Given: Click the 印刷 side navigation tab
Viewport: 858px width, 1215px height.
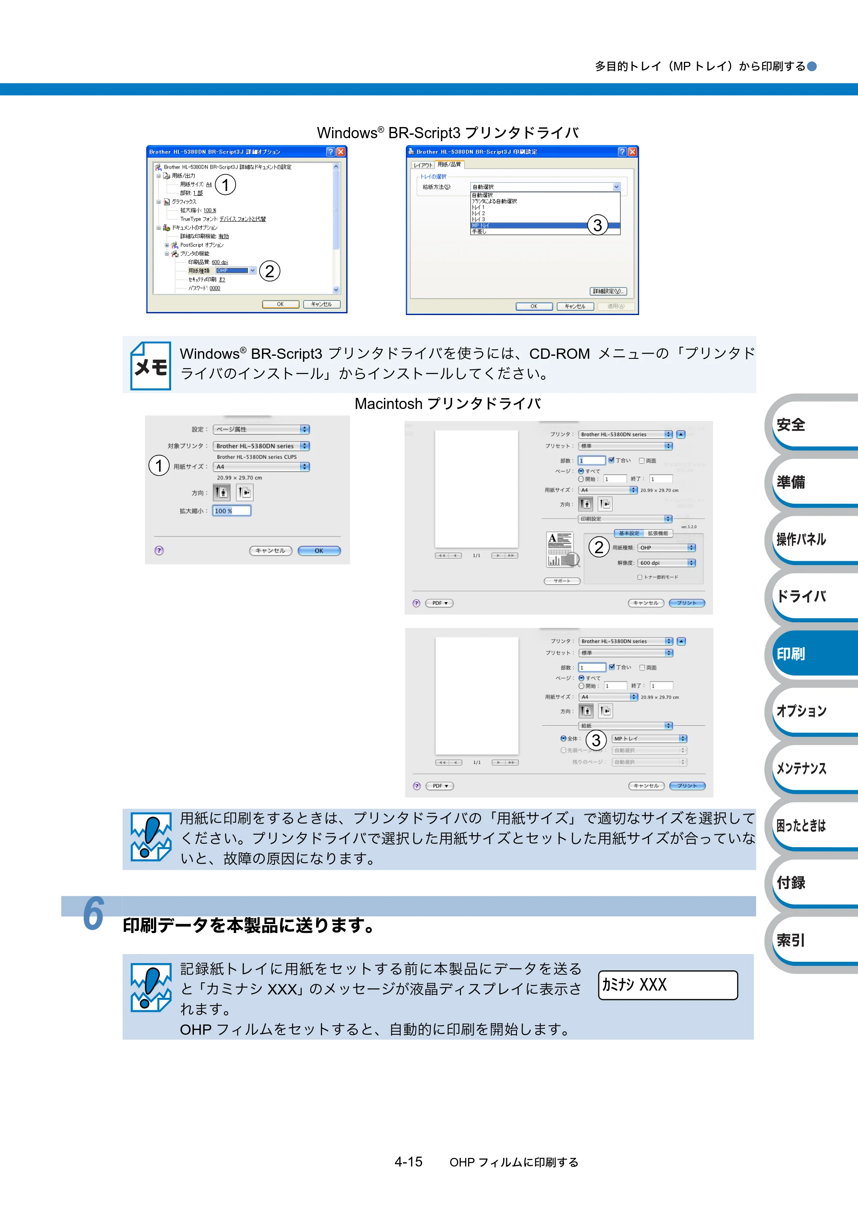Looking at the screenshot, I should pyautogui.click(x=812, y=654).
